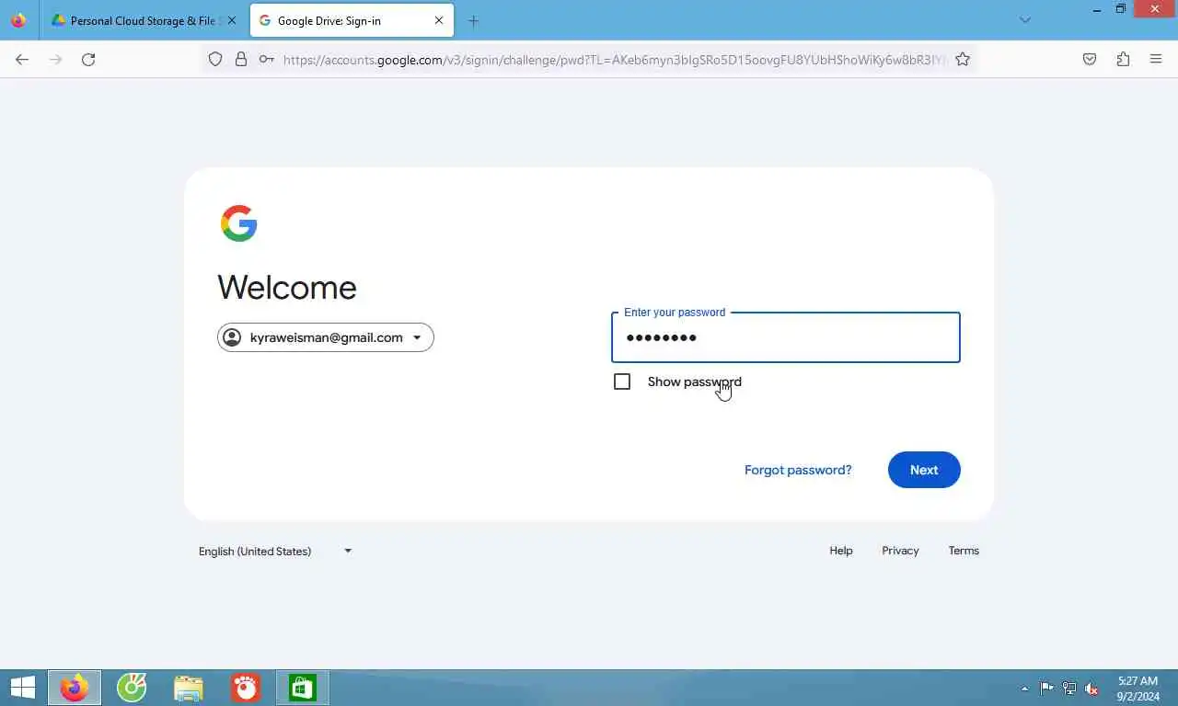Open the Store taskbar icon
The height and width of the screenshot is (706, 1178).
(303, 688)
